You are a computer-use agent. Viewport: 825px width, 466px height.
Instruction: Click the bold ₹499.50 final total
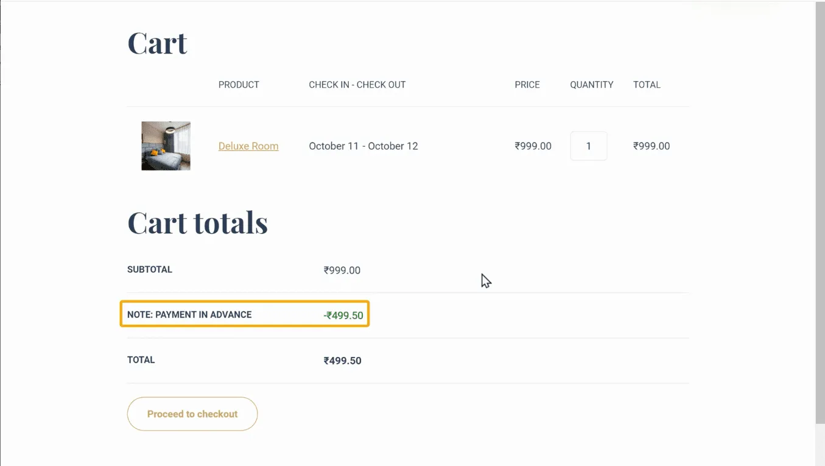[343, 361]
